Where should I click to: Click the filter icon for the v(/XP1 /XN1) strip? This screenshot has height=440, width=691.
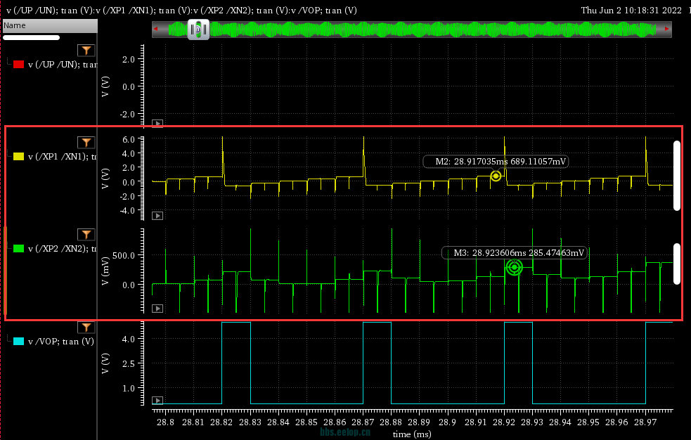(x=86, y=142)
